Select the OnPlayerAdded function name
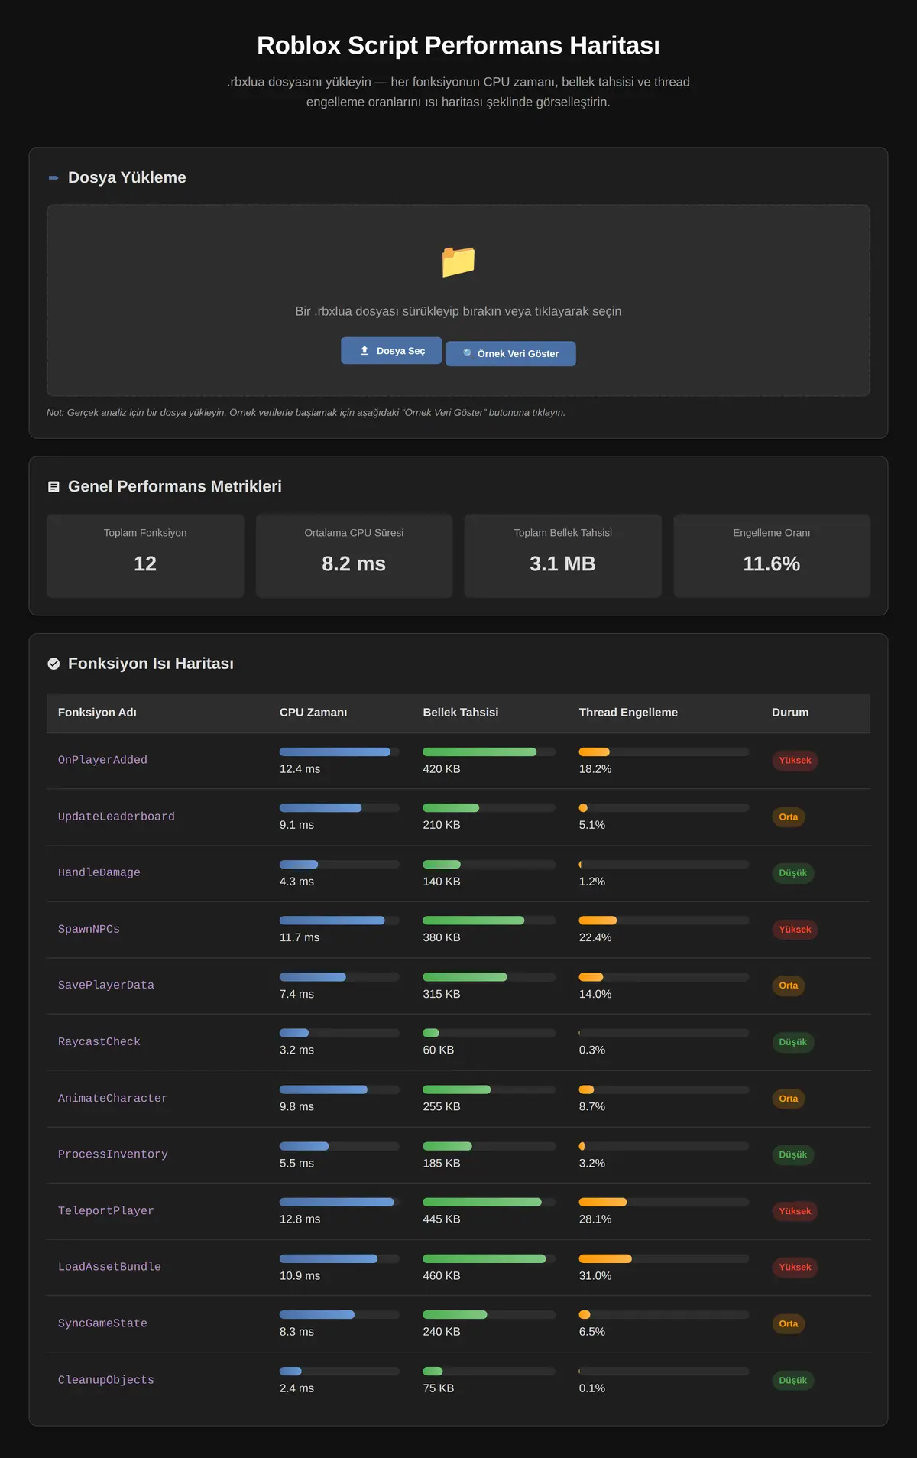This screenshot has width=917, height=1458. [x=102, y=760]
